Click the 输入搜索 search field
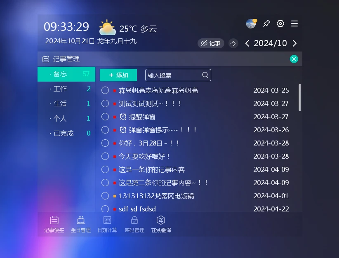The image size is (339, 258). click(174, 75)
